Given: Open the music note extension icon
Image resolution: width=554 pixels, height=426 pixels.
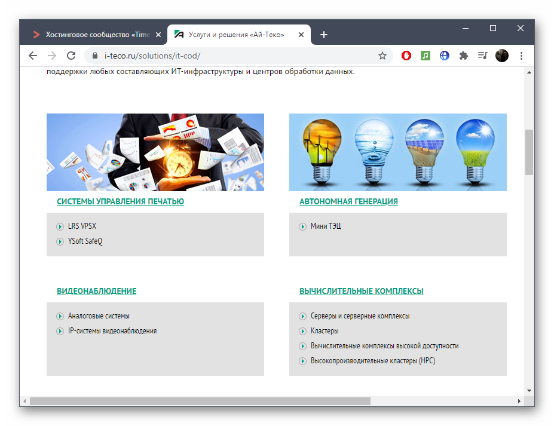Looking at the screenshot, I should 425,56.
